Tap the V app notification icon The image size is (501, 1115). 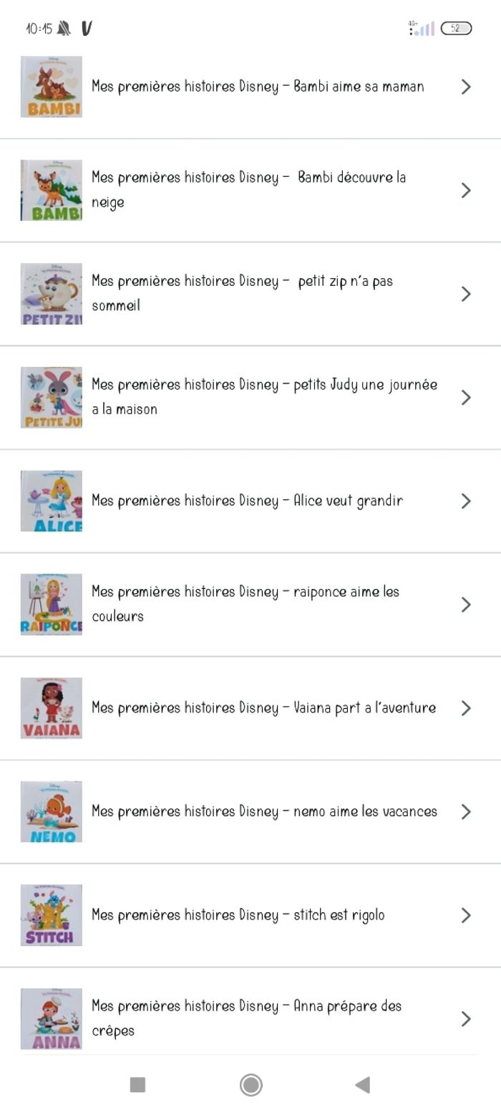pos(87,29)
